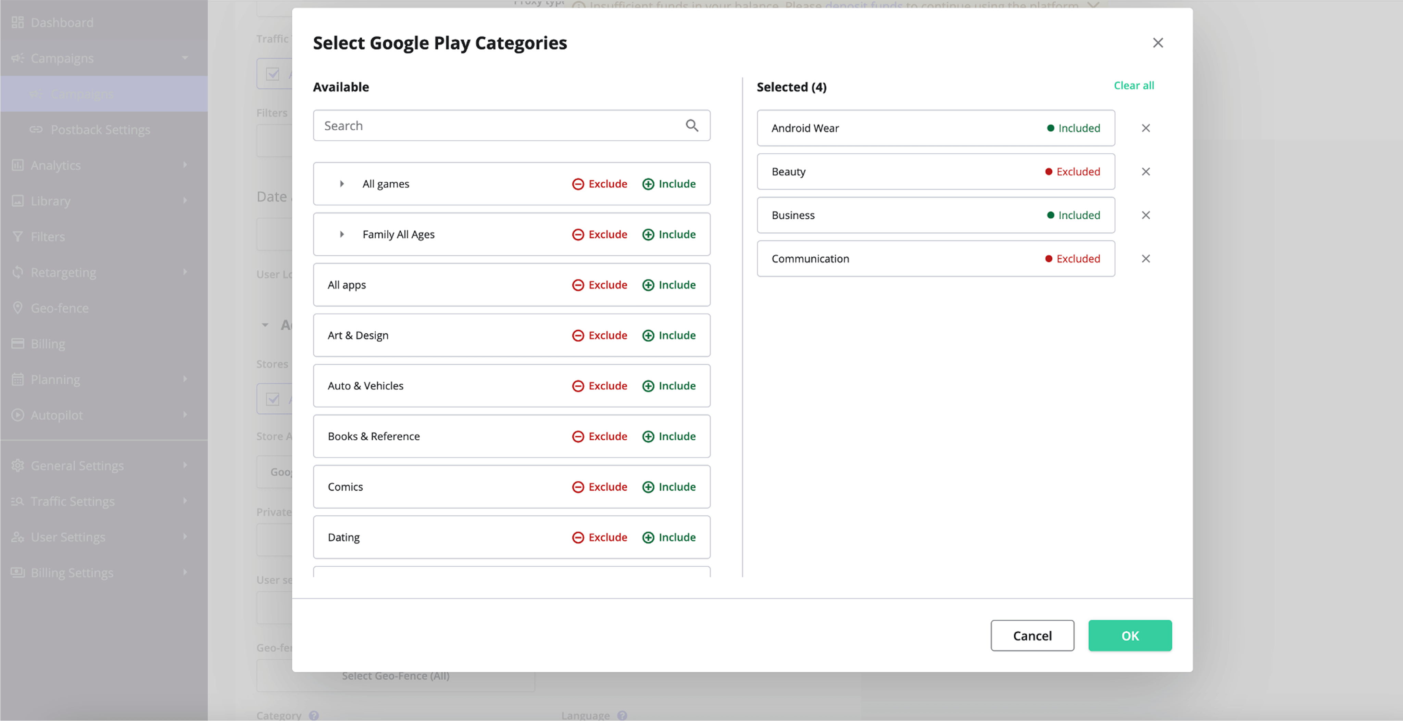Click the search magnifier icon

pyautogui.click(x=692, y=126)
